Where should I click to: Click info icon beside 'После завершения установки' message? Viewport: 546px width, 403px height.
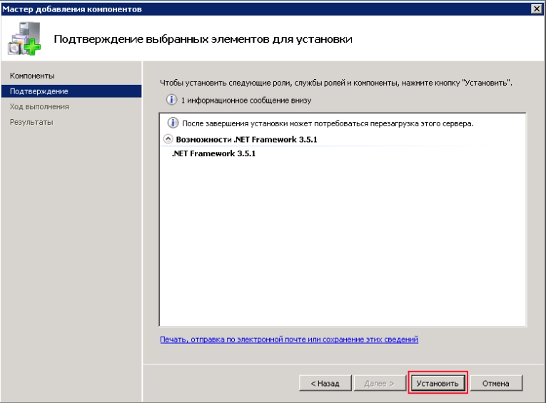(x=173, y=123)
